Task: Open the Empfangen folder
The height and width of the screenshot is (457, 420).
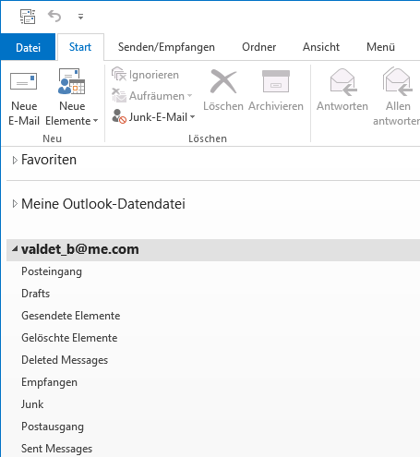Action: [x=49, y=382]
